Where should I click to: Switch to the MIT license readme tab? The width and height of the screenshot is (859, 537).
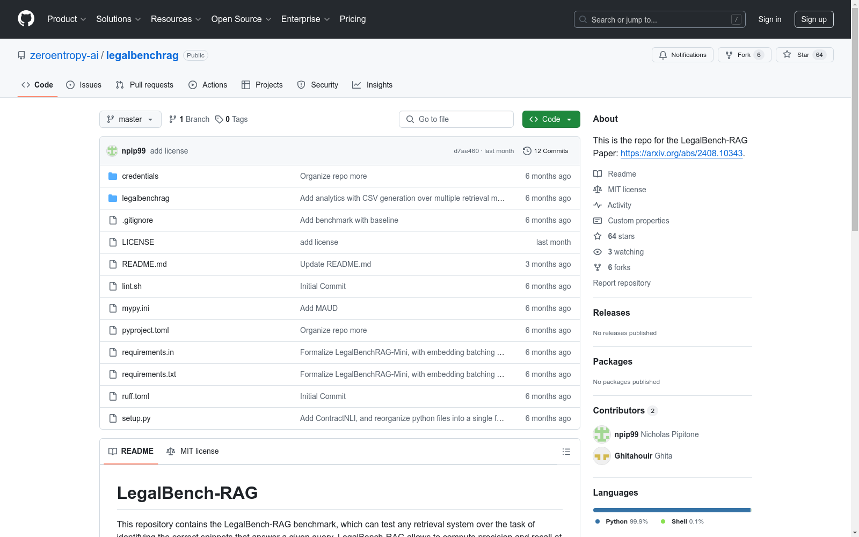(193, 451)
